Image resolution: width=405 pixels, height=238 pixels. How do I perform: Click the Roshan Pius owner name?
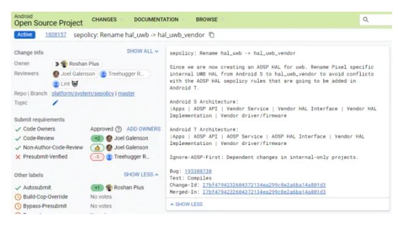click(84, 64)
